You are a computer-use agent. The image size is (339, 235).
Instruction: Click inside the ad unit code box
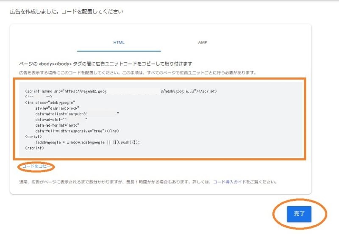coord(161,119)
